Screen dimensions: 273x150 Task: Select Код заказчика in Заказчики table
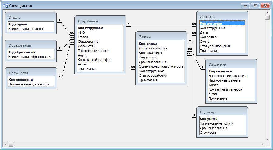coord(220,71)
